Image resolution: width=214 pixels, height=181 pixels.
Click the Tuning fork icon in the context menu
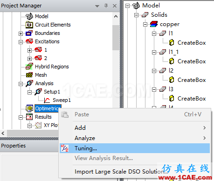pos(65,148)
